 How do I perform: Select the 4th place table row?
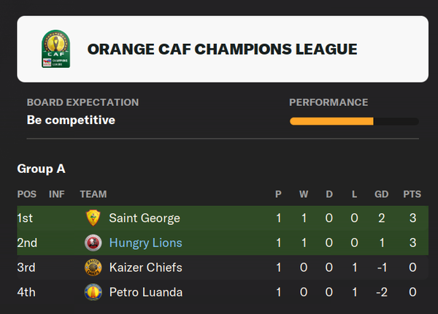click(223, 292)
